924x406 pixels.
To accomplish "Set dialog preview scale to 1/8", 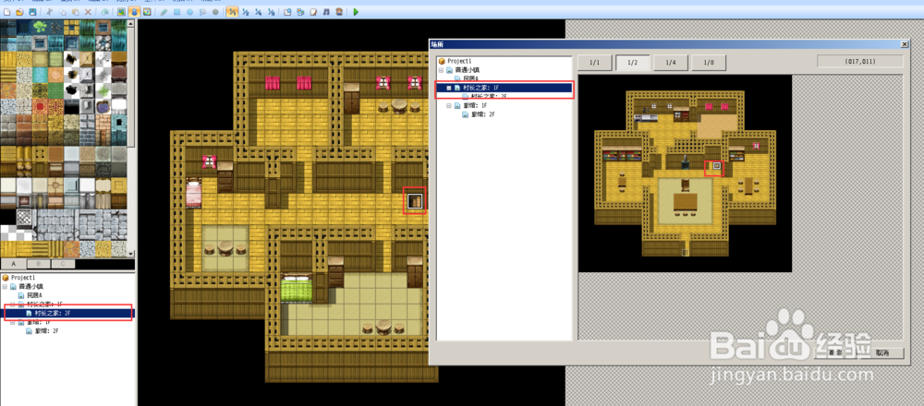I will click(709, 63).
